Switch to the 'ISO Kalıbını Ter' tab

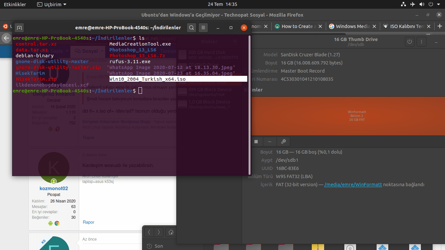(407, 26)
